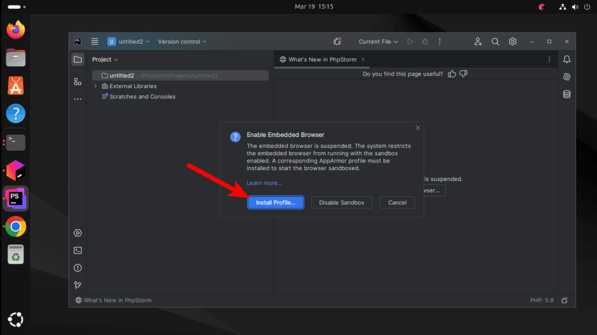Open Help from the dock
Screen dimensions: 597x335
[x=16, y=114]
